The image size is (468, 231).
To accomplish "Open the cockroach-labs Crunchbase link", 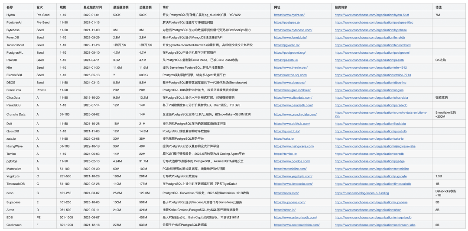I will 375,225.
